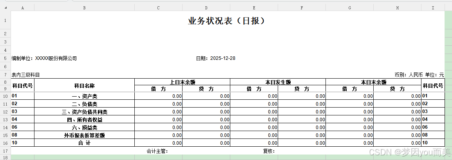452x160 pixels.
Task: Click code 06 in column I
Action: [x=433, y=127]
